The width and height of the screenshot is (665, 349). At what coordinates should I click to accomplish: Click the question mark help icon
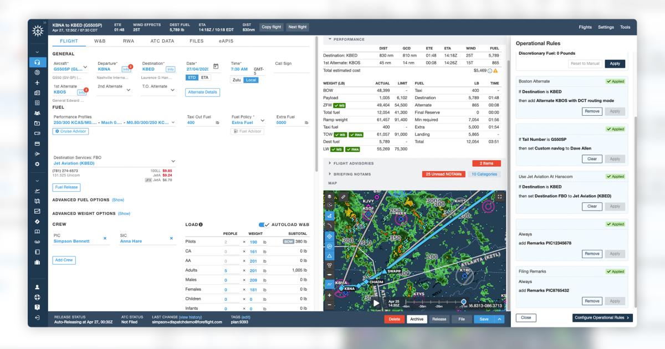tap(37, 307)
